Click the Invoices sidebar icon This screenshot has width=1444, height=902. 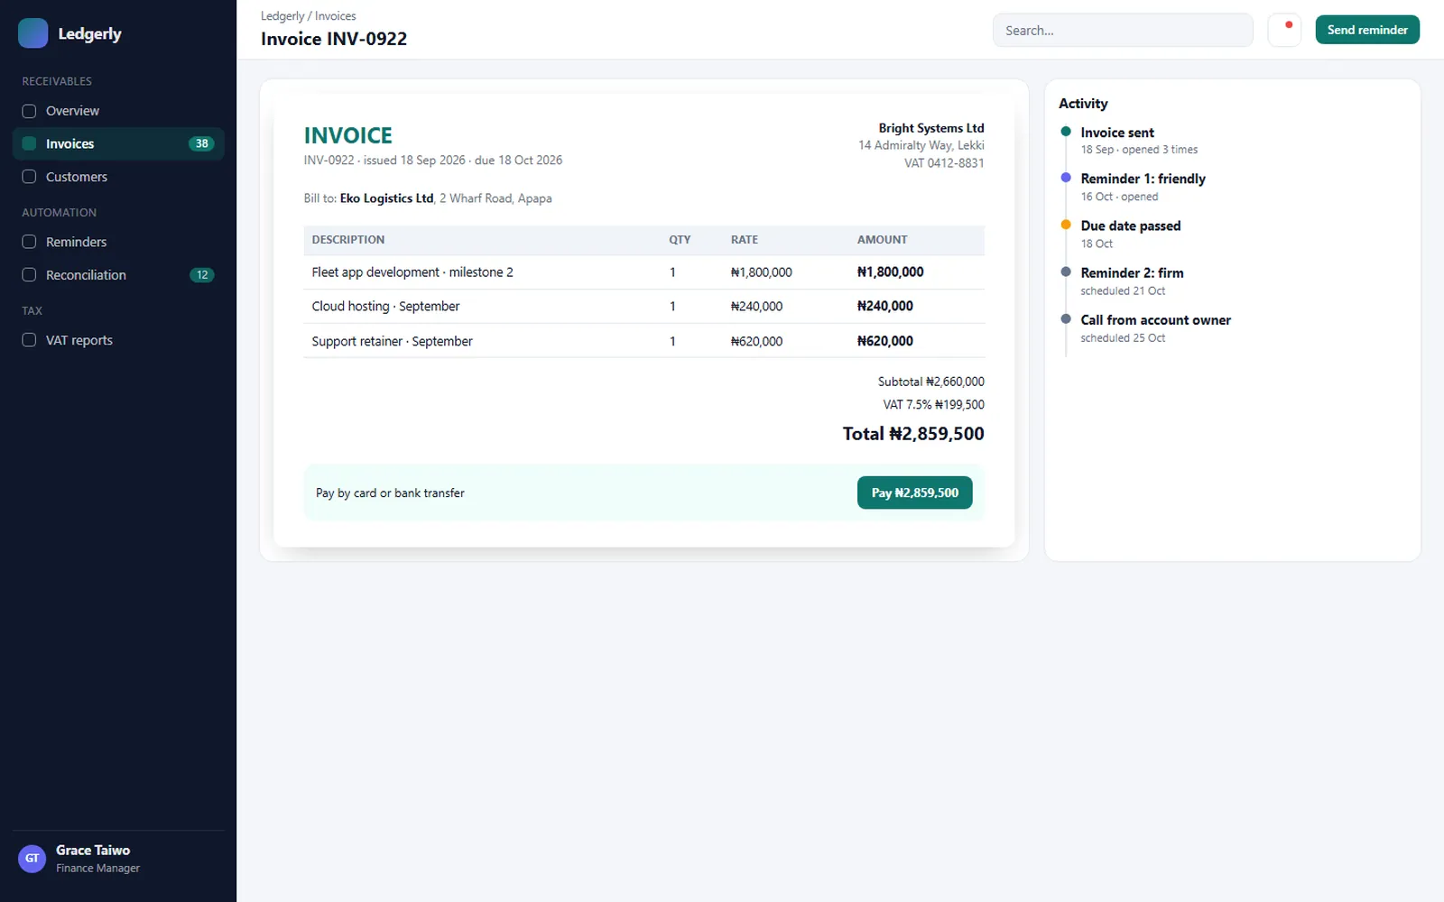tap(29, 143)
